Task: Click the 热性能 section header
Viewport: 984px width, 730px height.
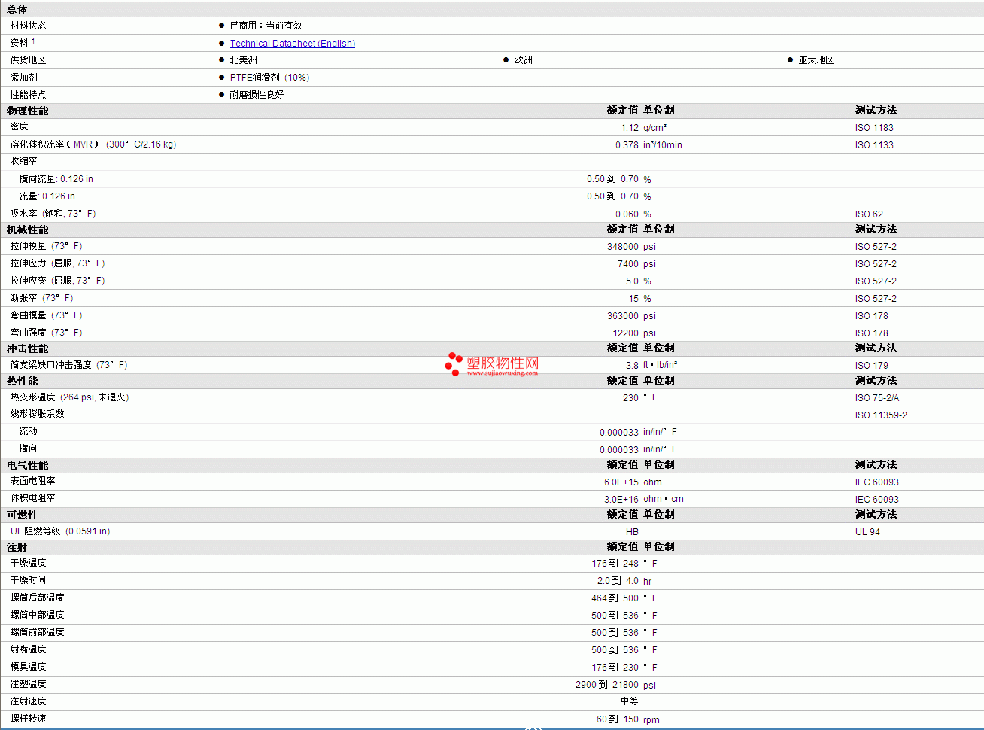Action: tap(23, 381)
